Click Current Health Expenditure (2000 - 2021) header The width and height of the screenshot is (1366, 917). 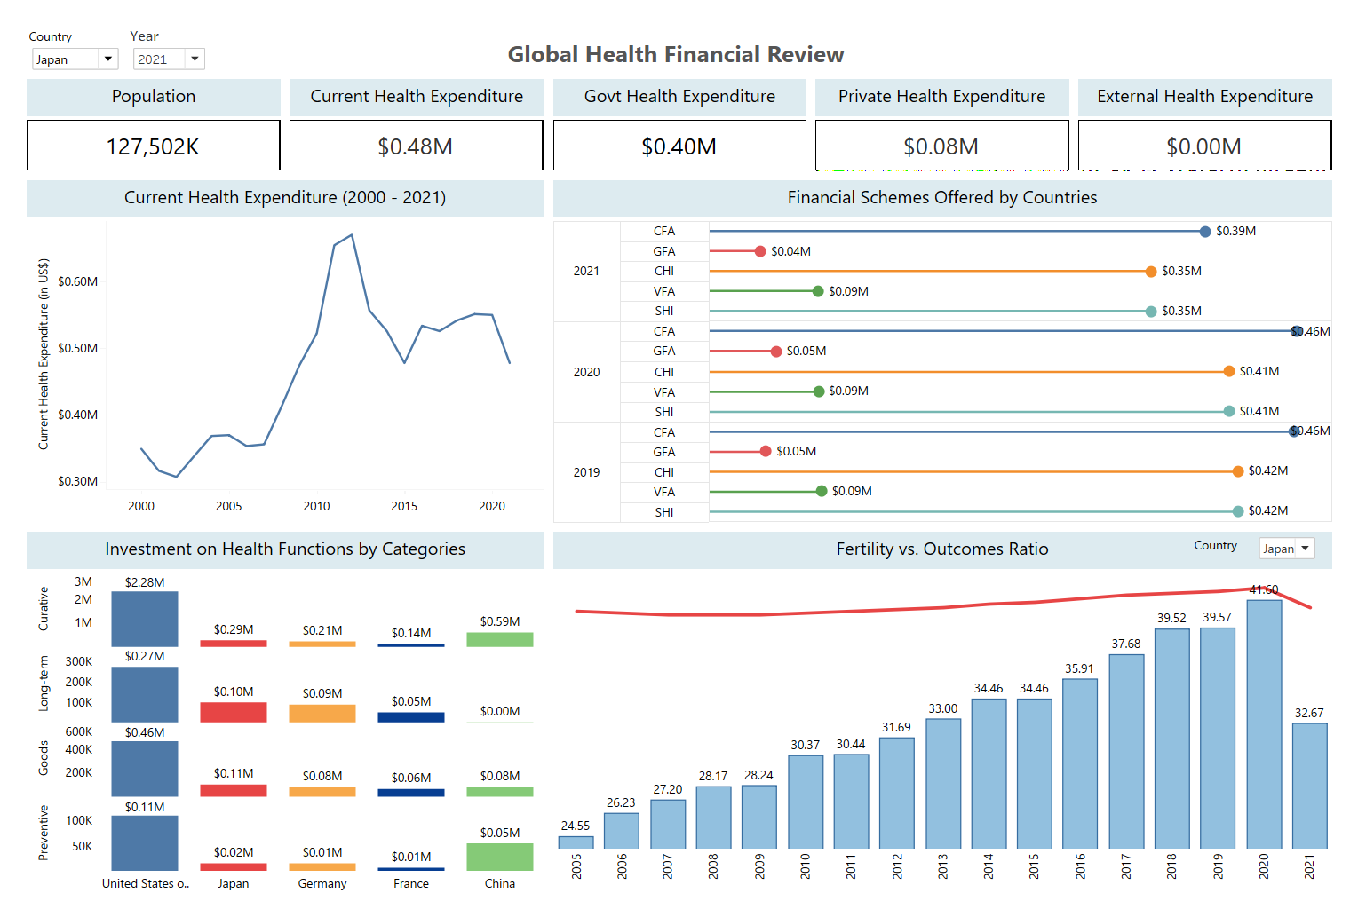click(x=285, y=198)
